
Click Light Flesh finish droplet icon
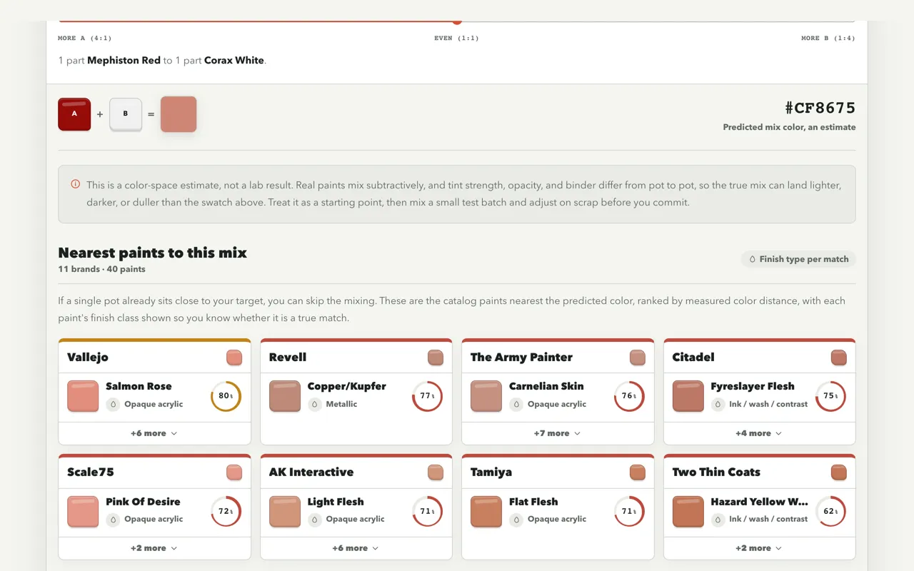(x=315, y=520)
